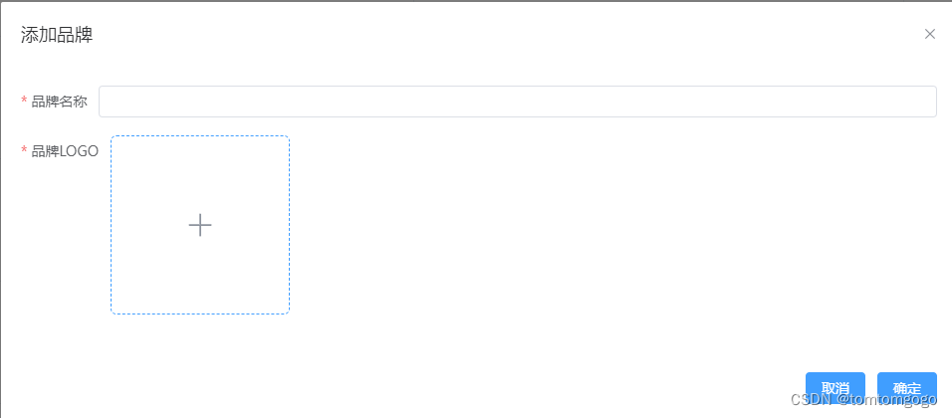952x418 pixels.
Task: Click the CSDN @tomtomgogo watermark text
Action: 863,399
